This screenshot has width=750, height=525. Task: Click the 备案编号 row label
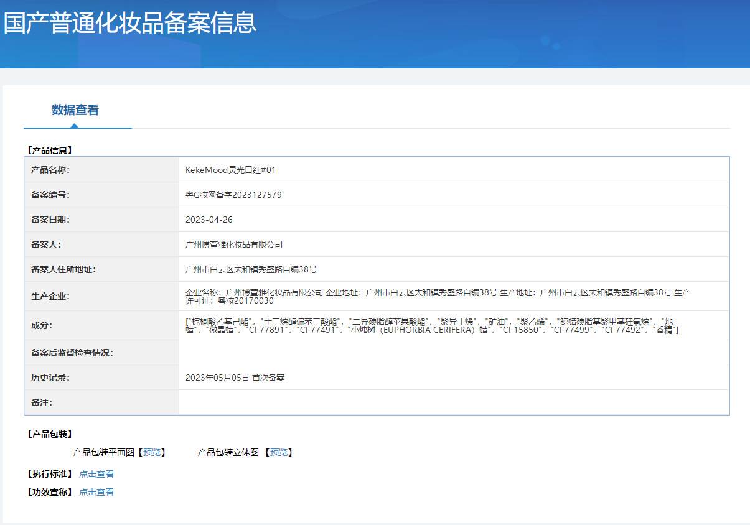click(x=50, y=195)
